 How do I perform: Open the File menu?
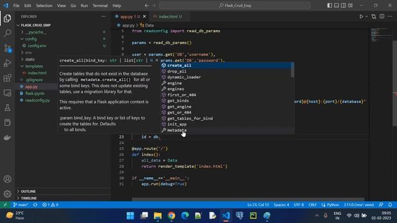tap(16, 6)
